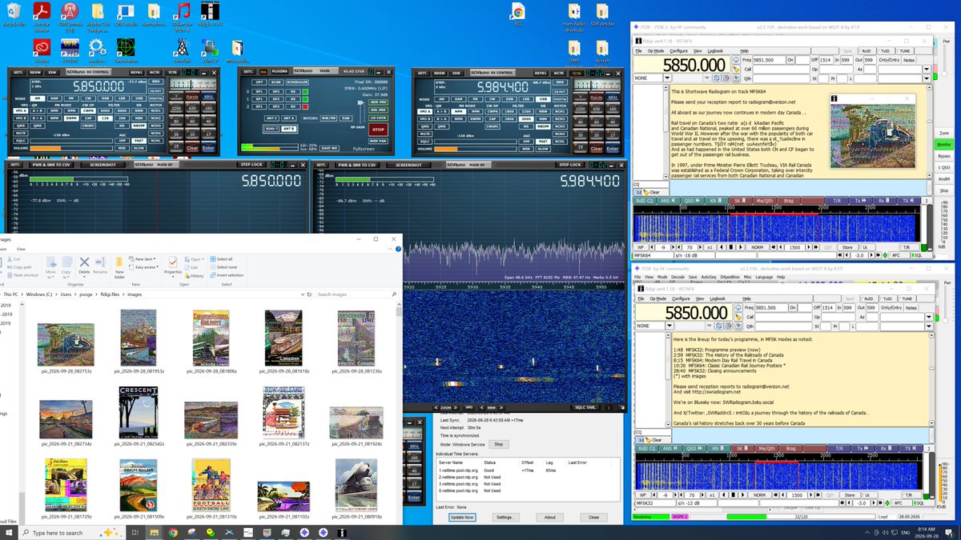Screen dimensions: 961x540
Task: Open the fldigi desktop shortcut icon
Action: 210,14
